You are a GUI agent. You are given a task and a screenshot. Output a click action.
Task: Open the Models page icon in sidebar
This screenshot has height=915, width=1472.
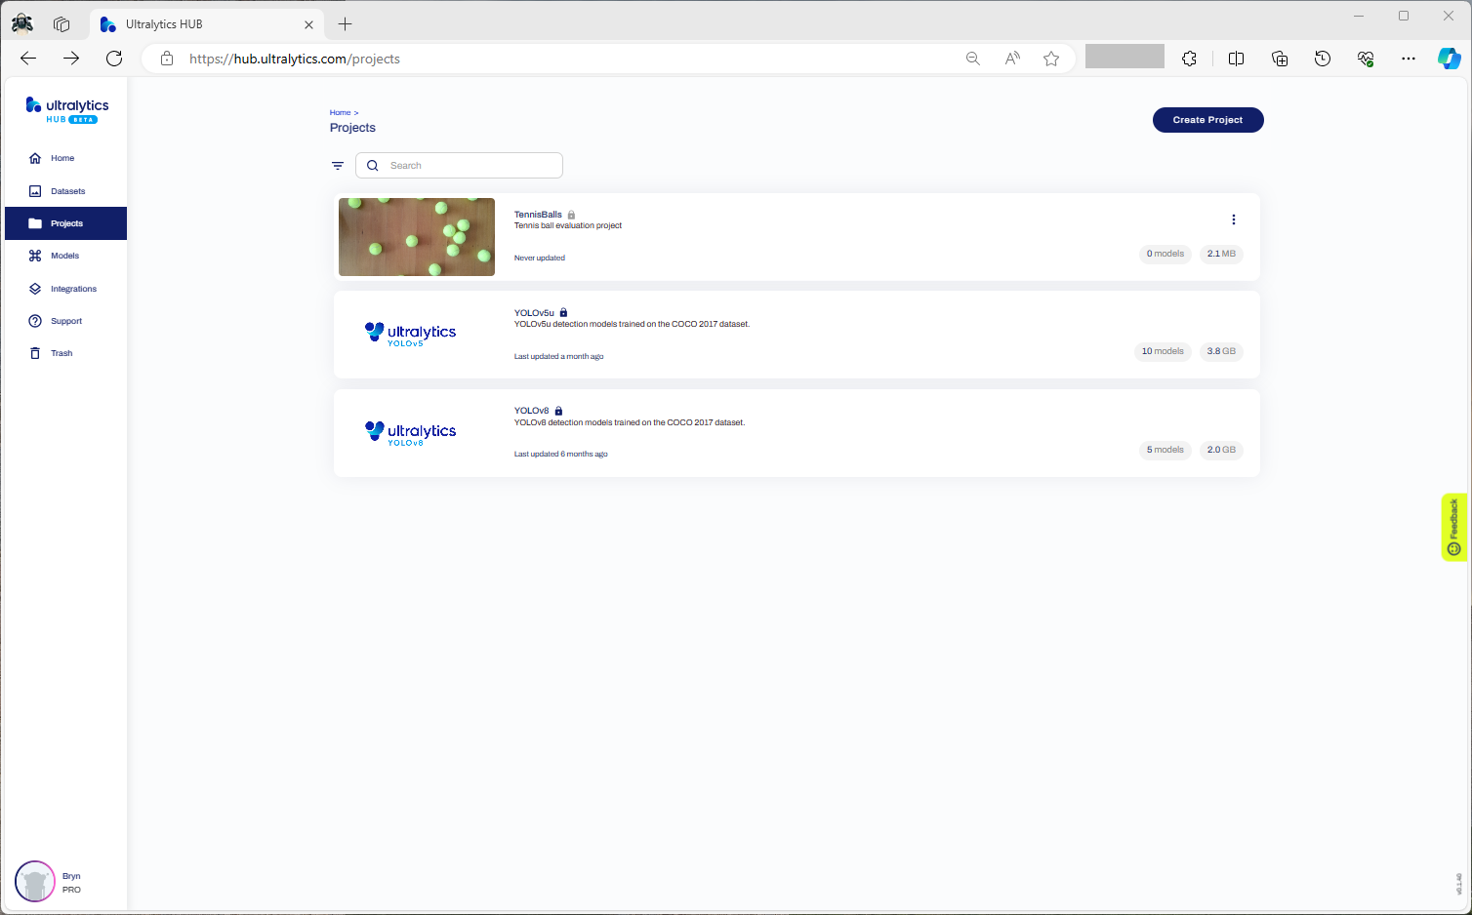click(x=35, y=256)
